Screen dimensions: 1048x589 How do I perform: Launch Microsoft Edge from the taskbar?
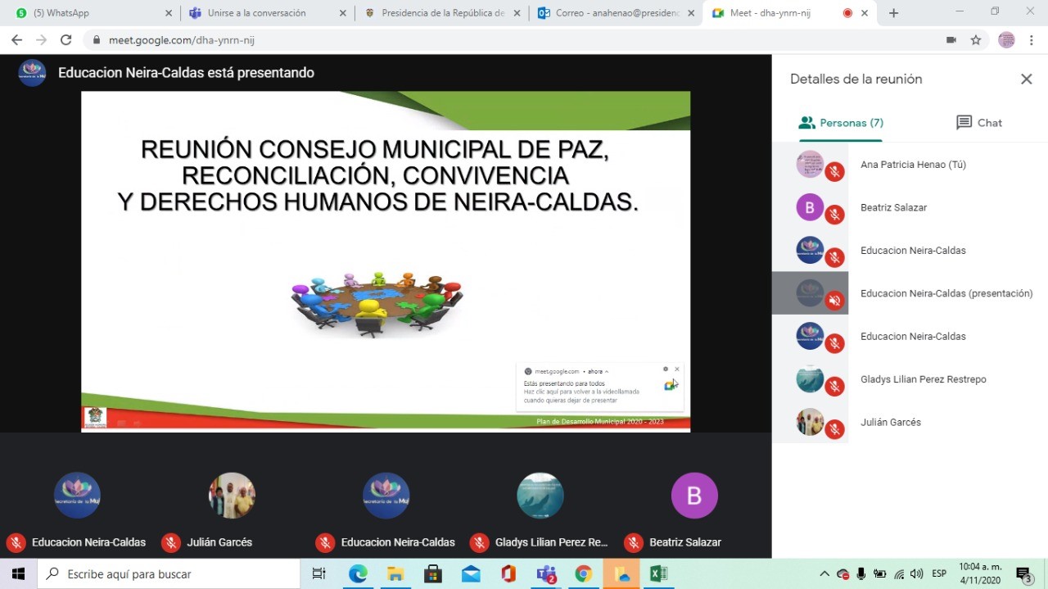tap(358, 574)
